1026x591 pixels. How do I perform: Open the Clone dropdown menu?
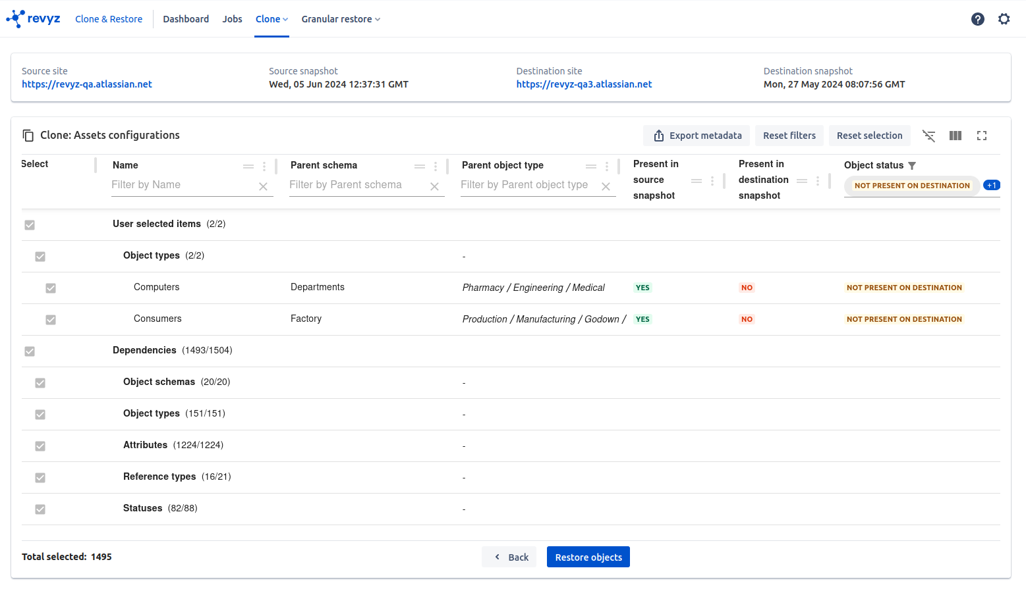pos(271,19)
